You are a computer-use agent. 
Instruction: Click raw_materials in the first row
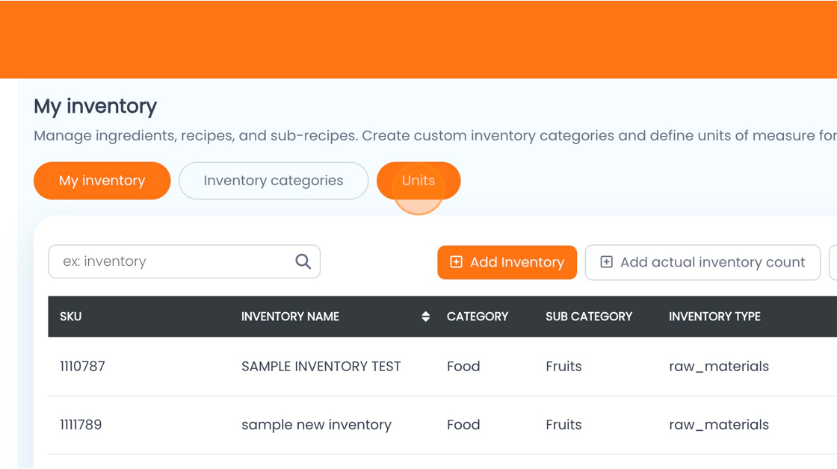[718, 367]
